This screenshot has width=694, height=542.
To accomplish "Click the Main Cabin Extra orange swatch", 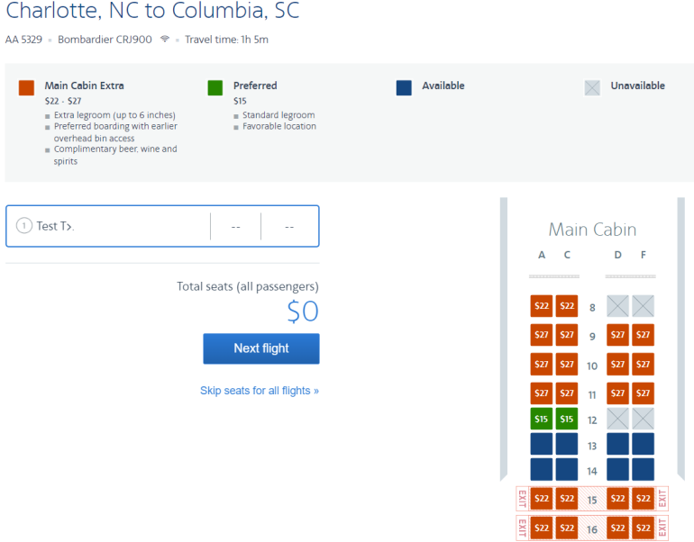I will coord(26,87).
